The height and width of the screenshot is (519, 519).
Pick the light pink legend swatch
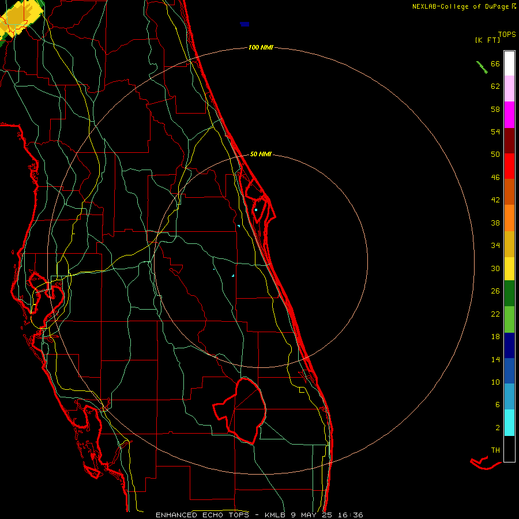[x=509, y=88]
